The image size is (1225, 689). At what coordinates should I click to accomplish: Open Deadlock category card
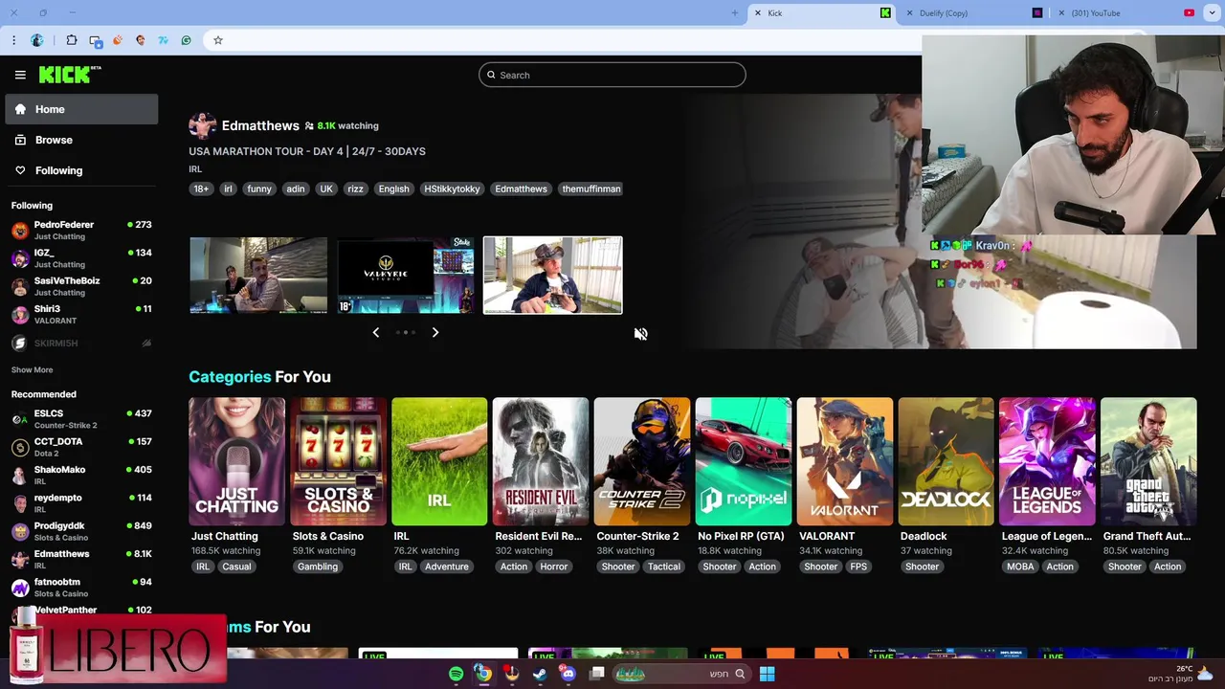[x=947, y=461]
